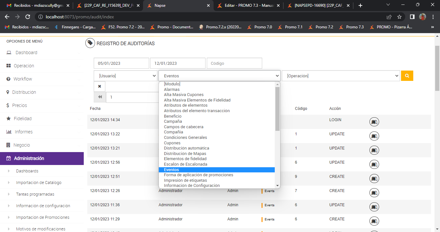This screenshot has height=232, width=440.
Task: Bookmark this page with star icon
Action: point(399,17)
